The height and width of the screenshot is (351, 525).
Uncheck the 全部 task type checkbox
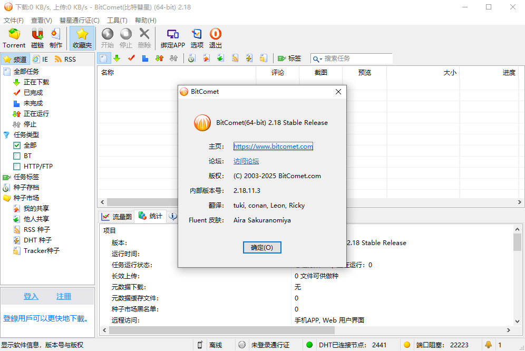click(x=17, y=145)
